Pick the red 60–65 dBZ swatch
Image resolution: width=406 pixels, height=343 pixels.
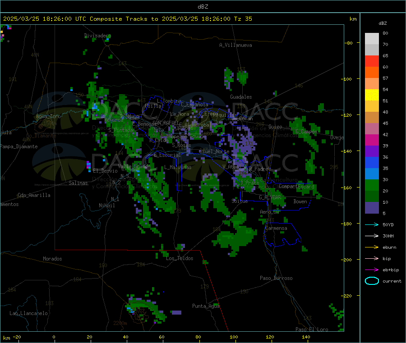coord(372,61)
